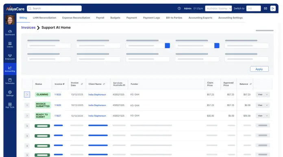Click the CLAIMING status badge

tap(42, 94)
